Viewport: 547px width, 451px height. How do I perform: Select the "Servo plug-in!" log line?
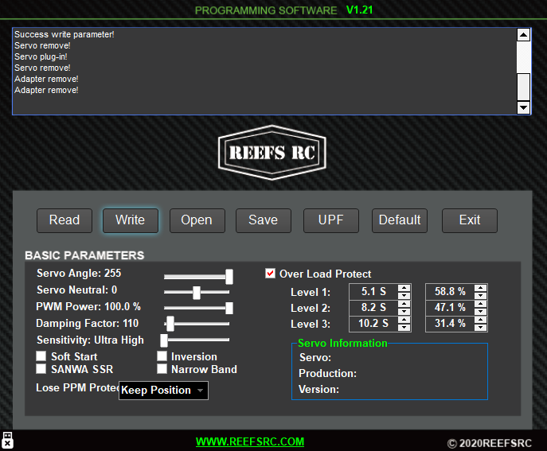click(41, 56)
